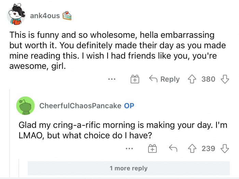Downvote CheerfulChaosPancake's reply
This screenshot has width=239, height=179.
(x=224, y=148)
